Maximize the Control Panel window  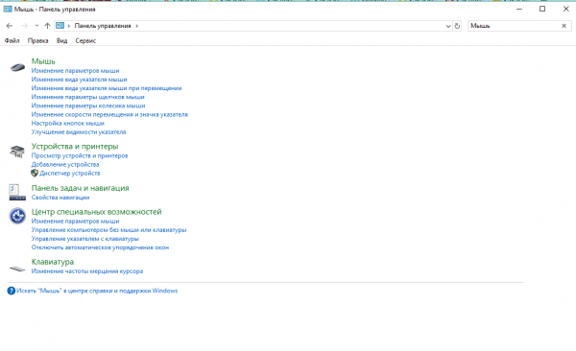pos(542,9)
